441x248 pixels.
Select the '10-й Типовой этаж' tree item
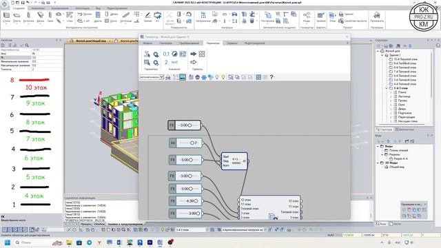pos(405,59)
